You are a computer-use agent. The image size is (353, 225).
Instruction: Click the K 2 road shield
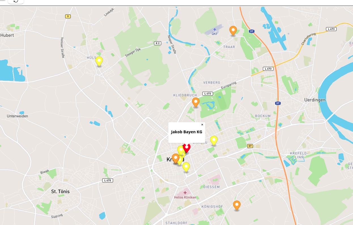click(x=158, y=43)
